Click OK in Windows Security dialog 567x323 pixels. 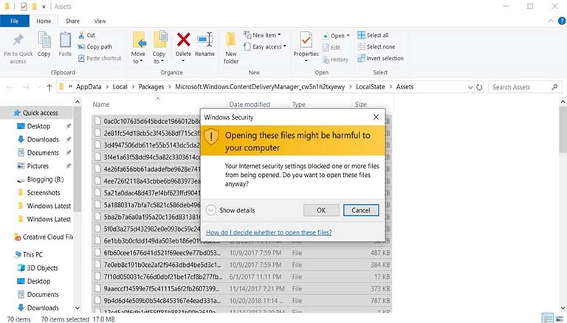321,210
